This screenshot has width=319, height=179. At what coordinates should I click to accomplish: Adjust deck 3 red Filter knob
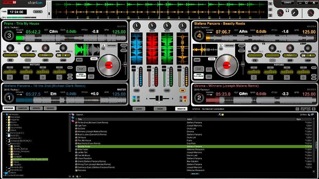(45, 48)
